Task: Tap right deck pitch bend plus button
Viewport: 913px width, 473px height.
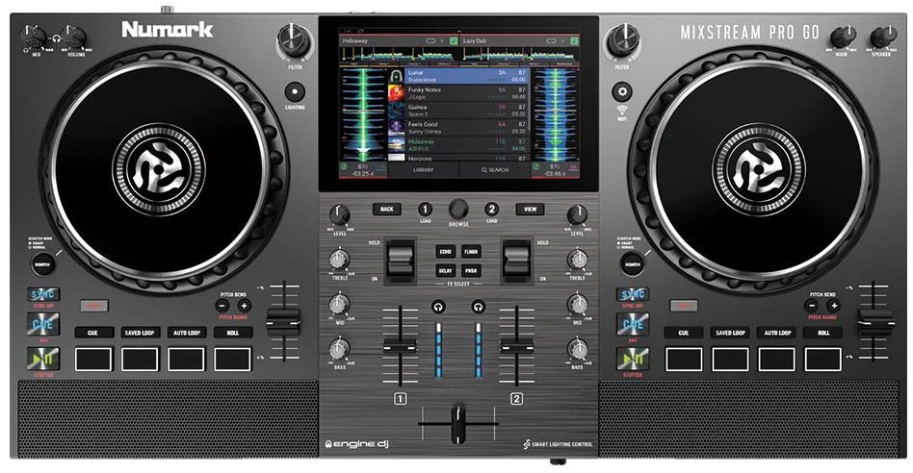Action: tap(834, 306)
